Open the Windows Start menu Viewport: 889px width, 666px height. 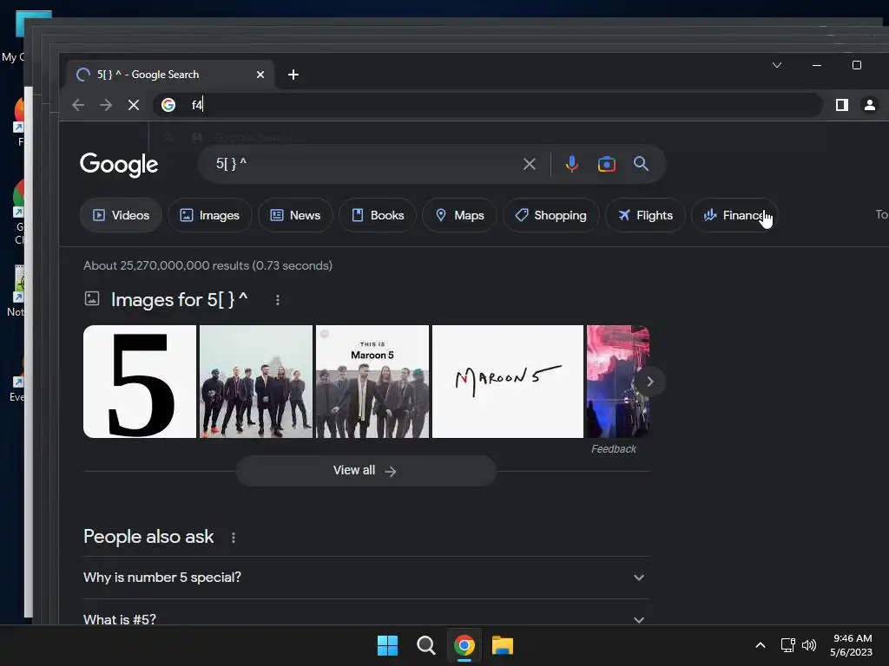(x=388, y=645)
